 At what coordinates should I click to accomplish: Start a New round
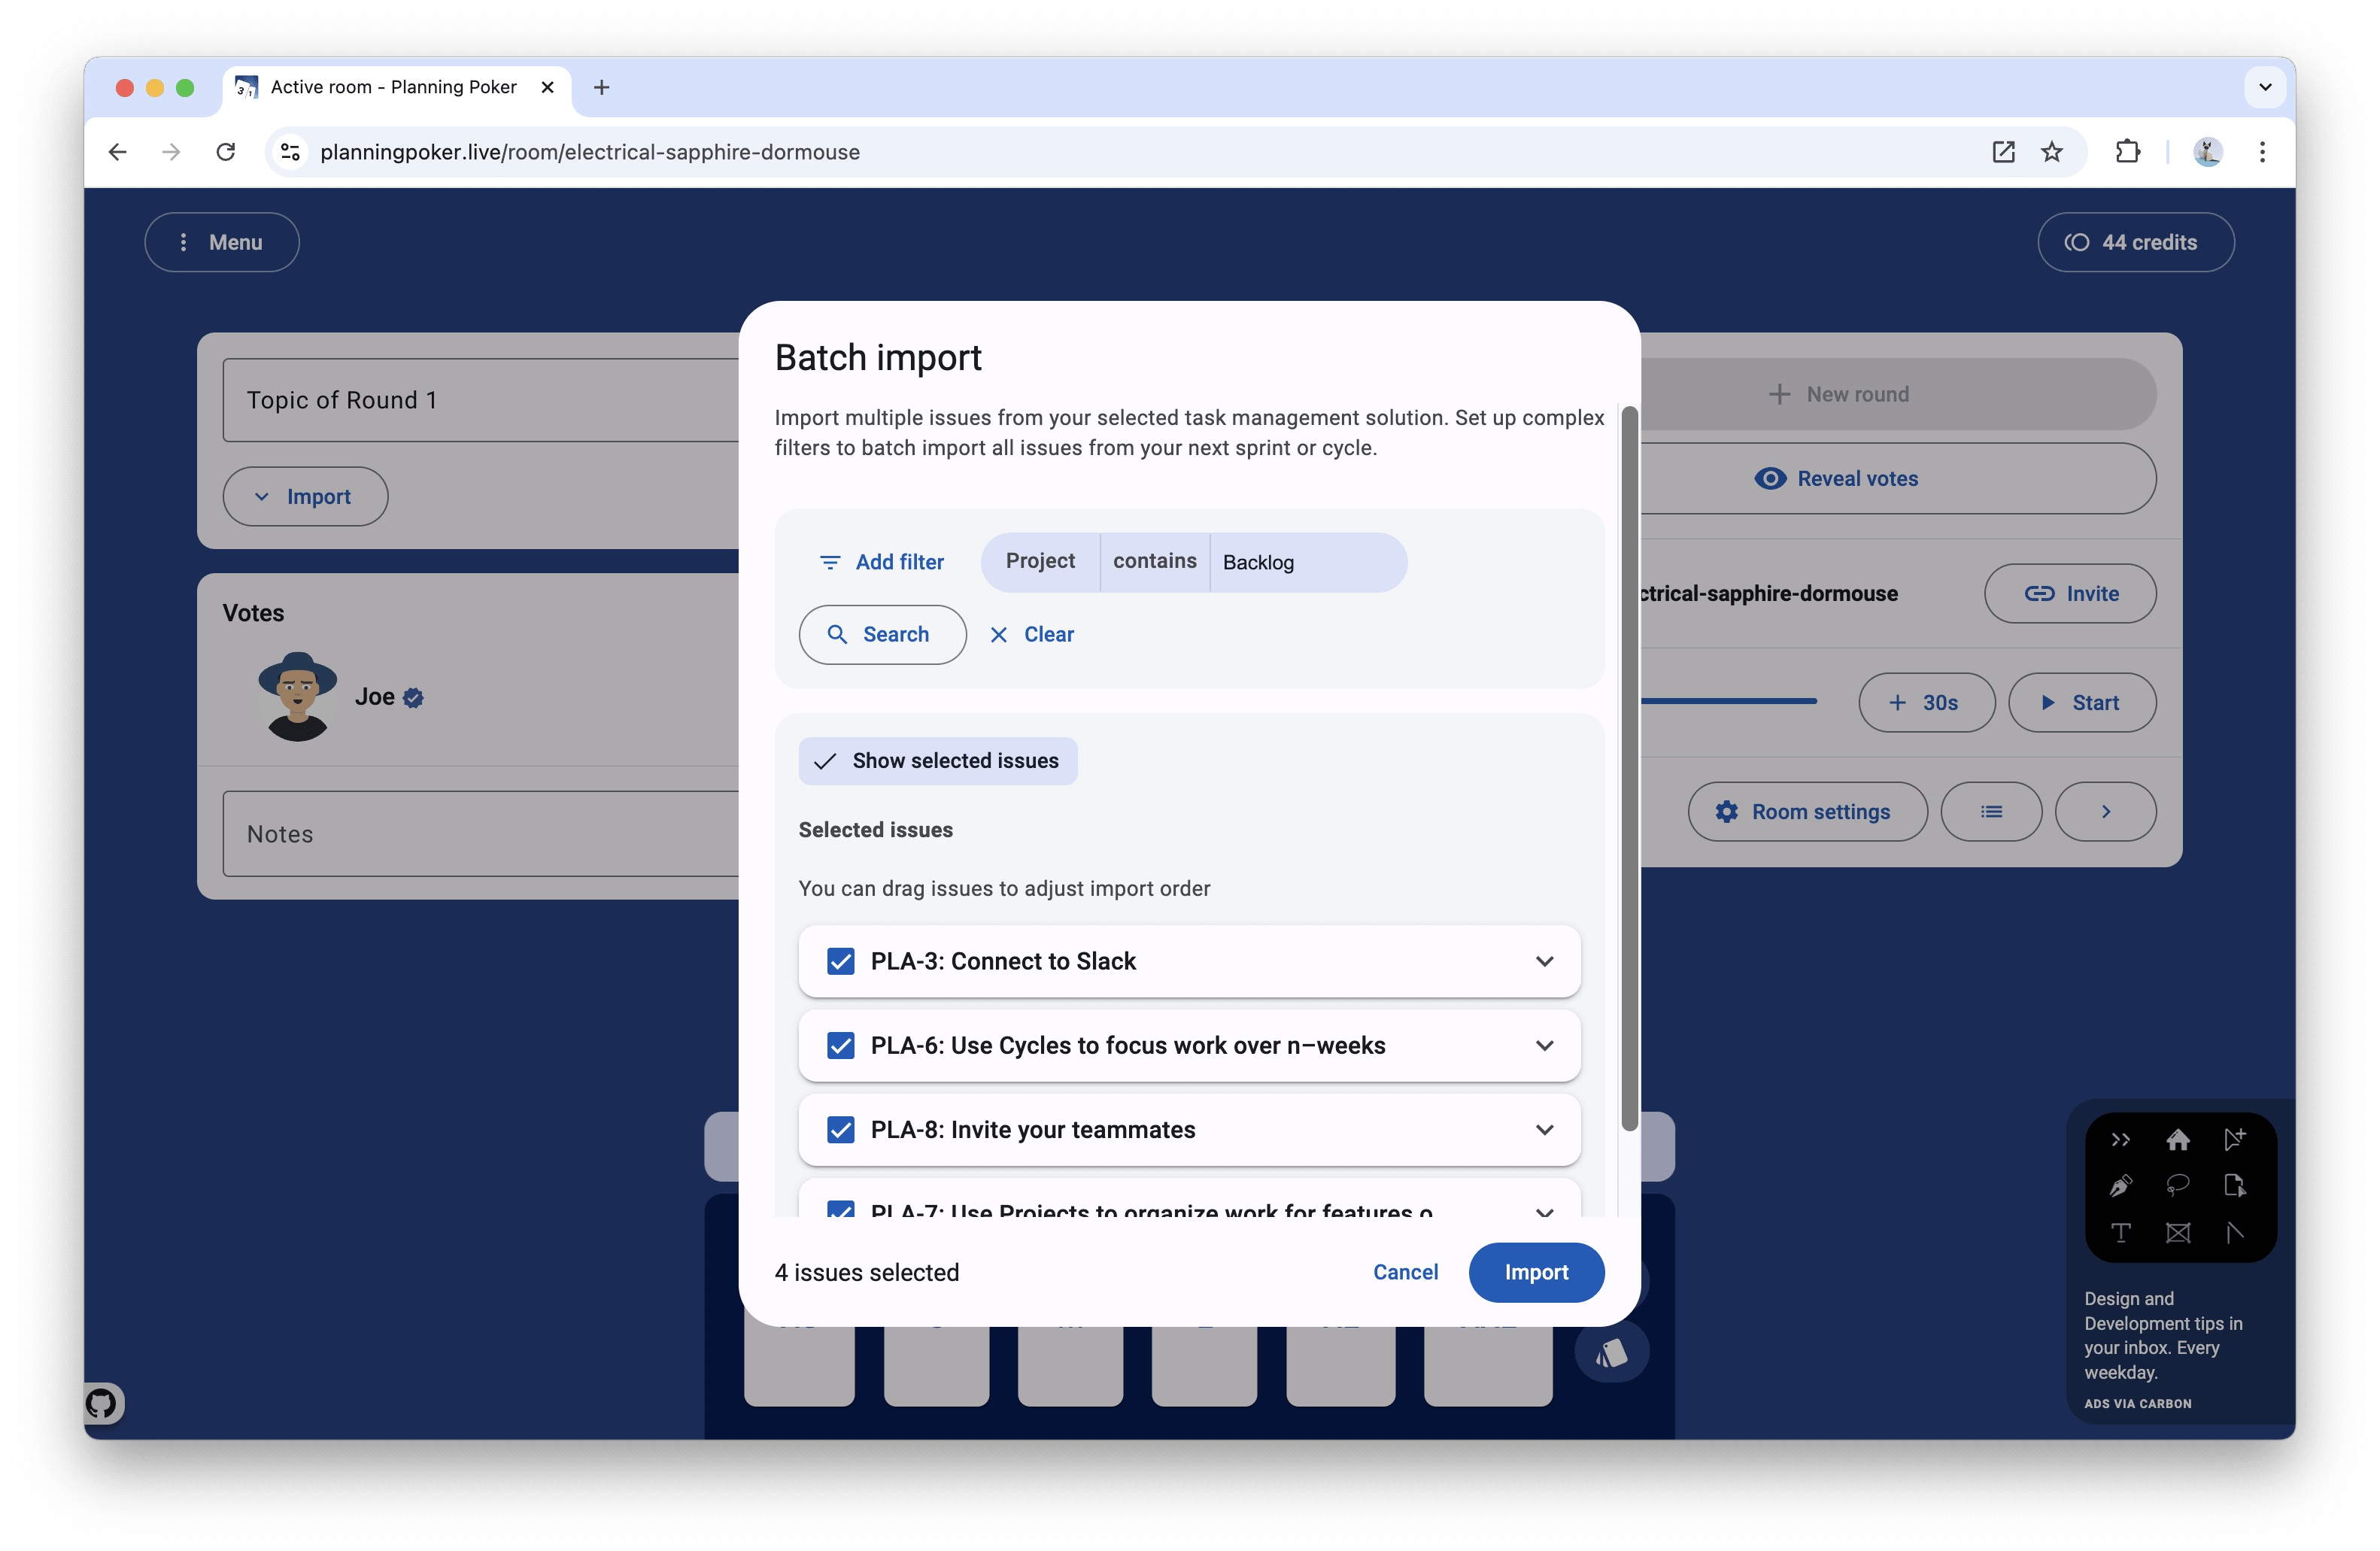[x=1898, y=394]
